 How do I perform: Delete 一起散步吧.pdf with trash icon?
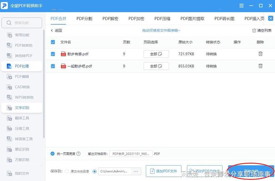coord(260,66)
